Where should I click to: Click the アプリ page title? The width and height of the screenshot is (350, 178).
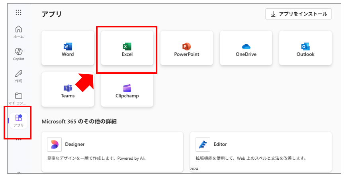click(52, 14)
